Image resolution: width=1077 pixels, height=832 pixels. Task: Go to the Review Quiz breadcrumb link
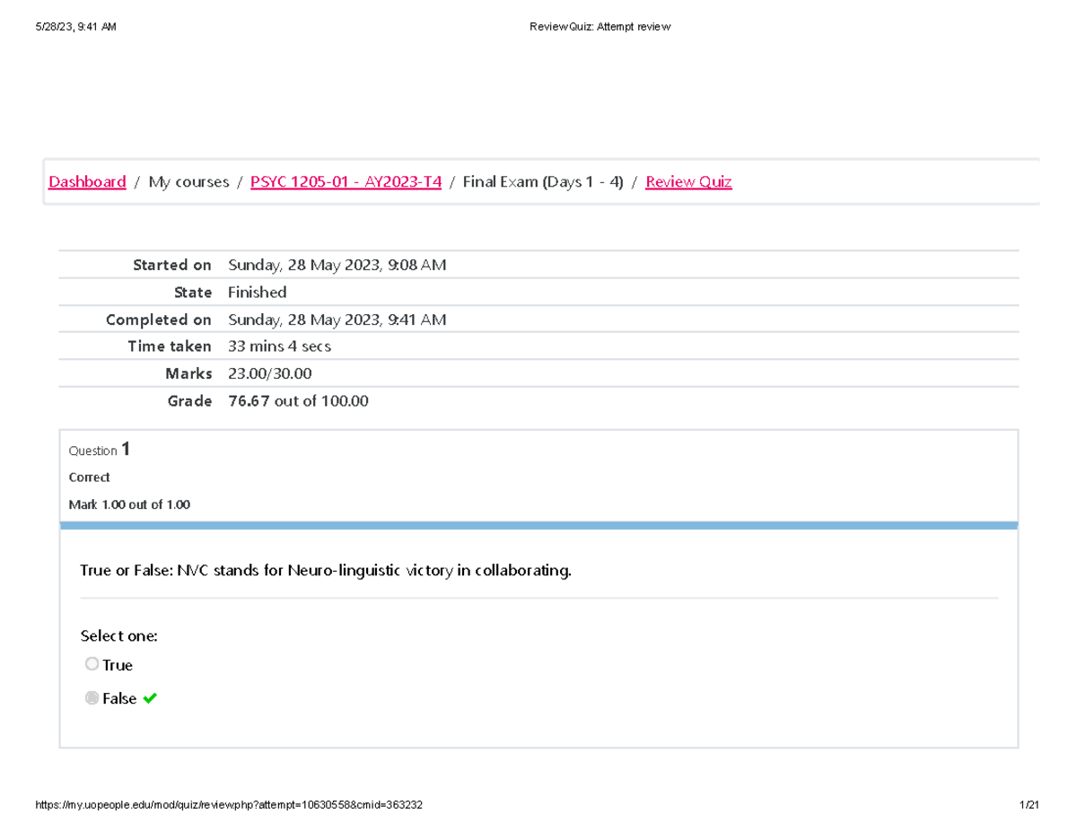tap(688, 182)
